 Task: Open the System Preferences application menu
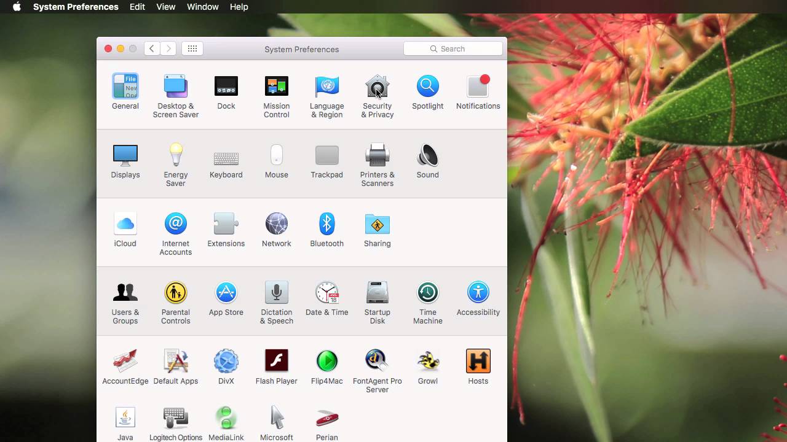[x=76, y=7]
